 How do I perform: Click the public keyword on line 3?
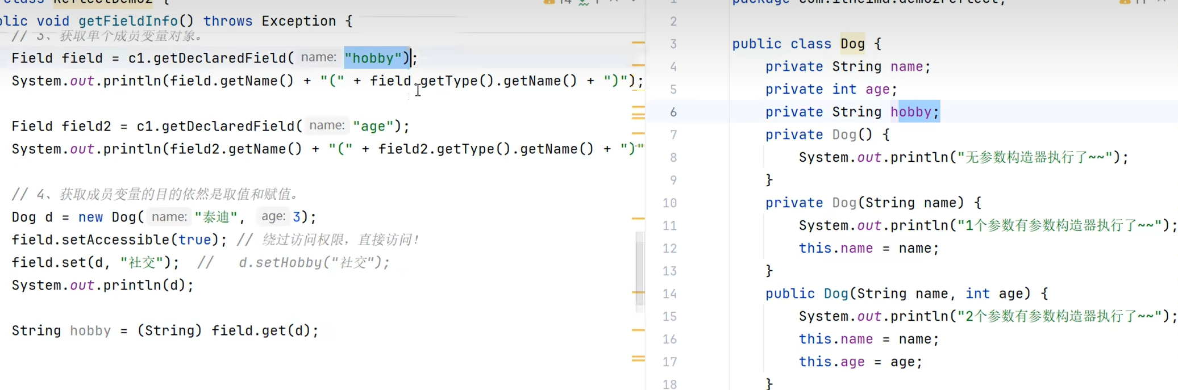point(756,44)
